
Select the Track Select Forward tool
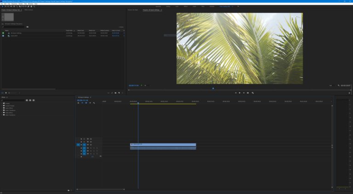tap(6, 6)
